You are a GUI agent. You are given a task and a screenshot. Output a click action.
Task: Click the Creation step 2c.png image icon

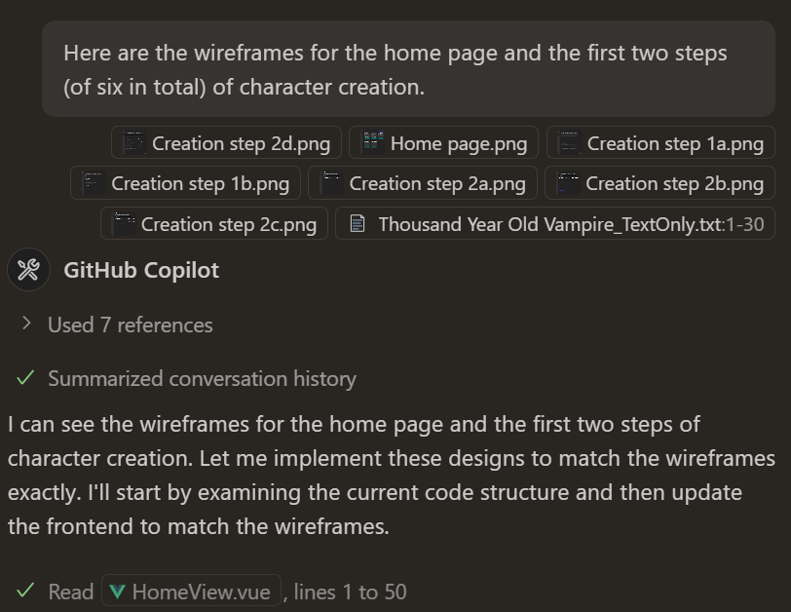pos(124,224)
